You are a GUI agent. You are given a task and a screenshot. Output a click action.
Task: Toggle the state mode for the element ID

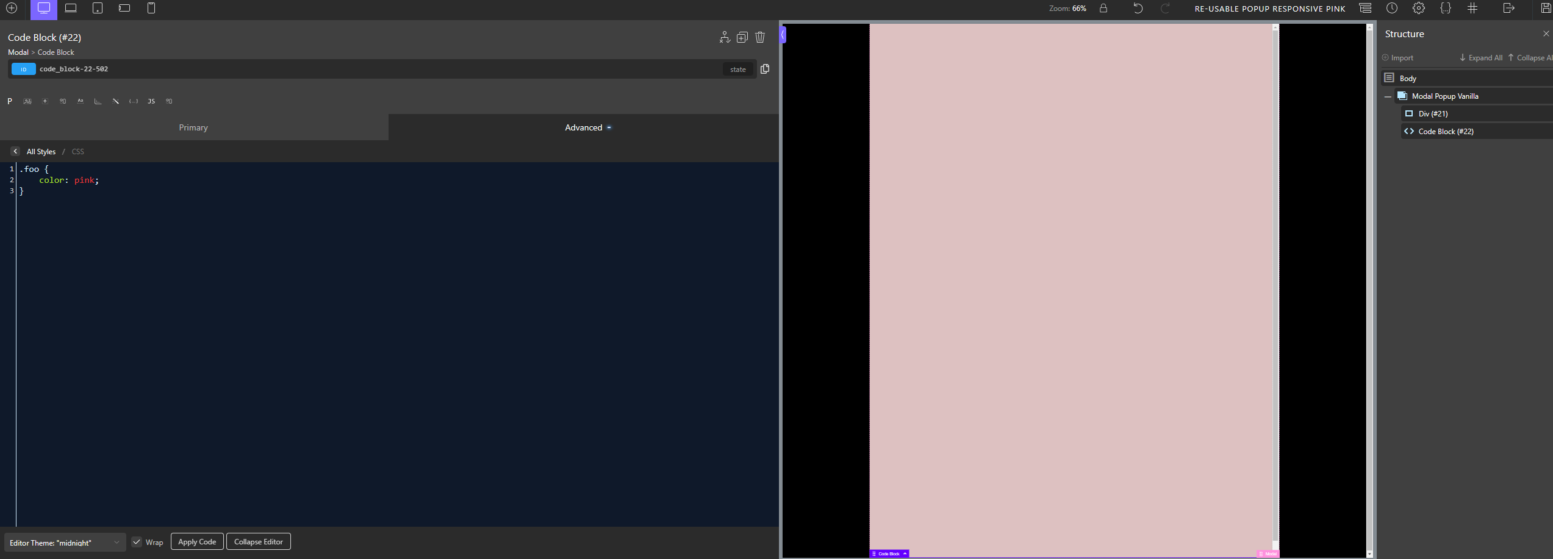point(738,69)
